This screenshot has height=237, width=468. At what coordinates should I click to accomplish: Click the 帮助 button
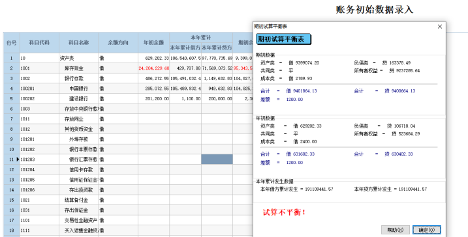point(395,230)
